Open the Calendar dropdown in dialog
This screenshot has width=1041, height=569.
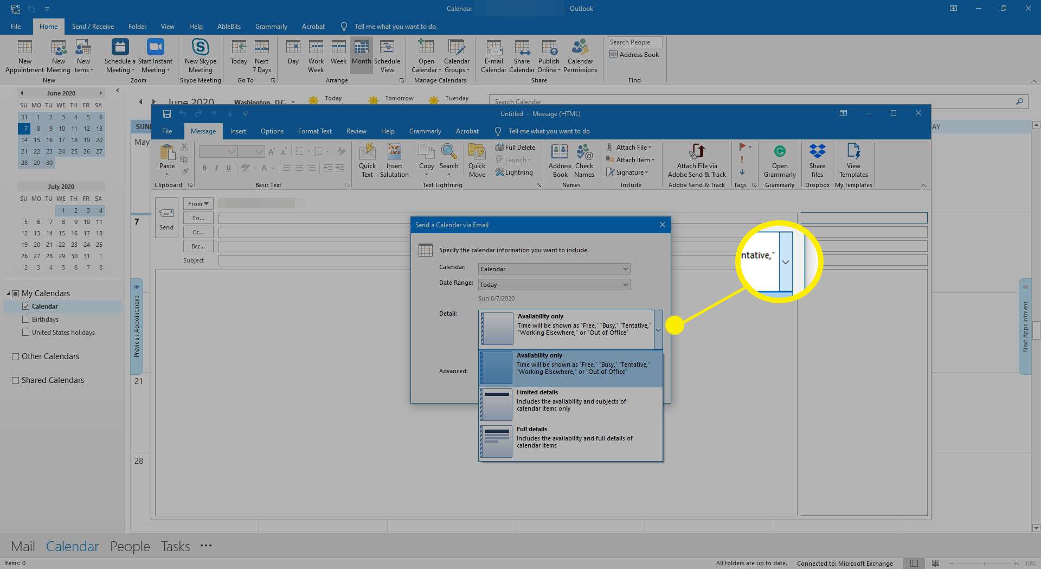[625, 269]
